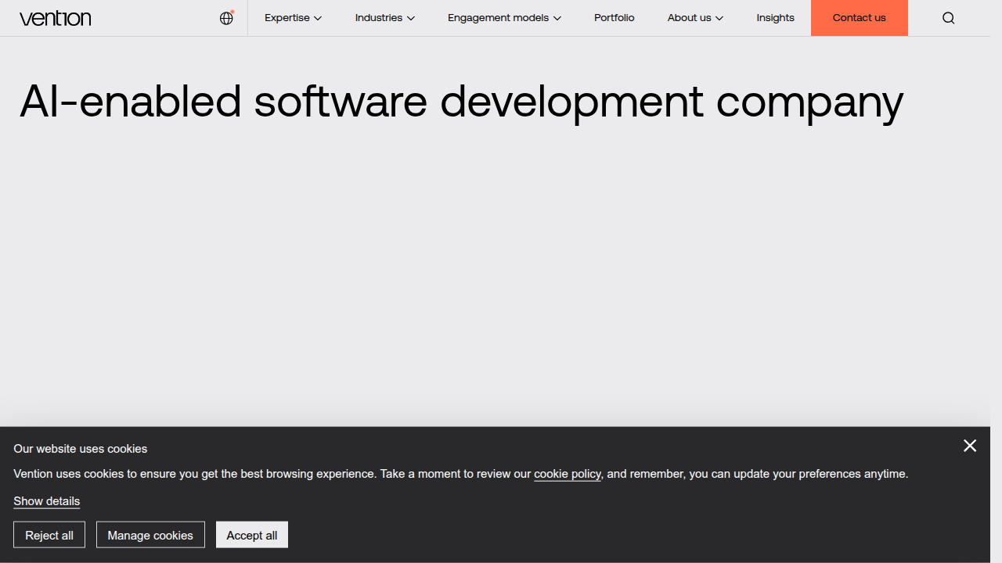Viewport: 1002px width, 563px height.
Task: Expand the About us dropdown
Action: pos(695,18)
